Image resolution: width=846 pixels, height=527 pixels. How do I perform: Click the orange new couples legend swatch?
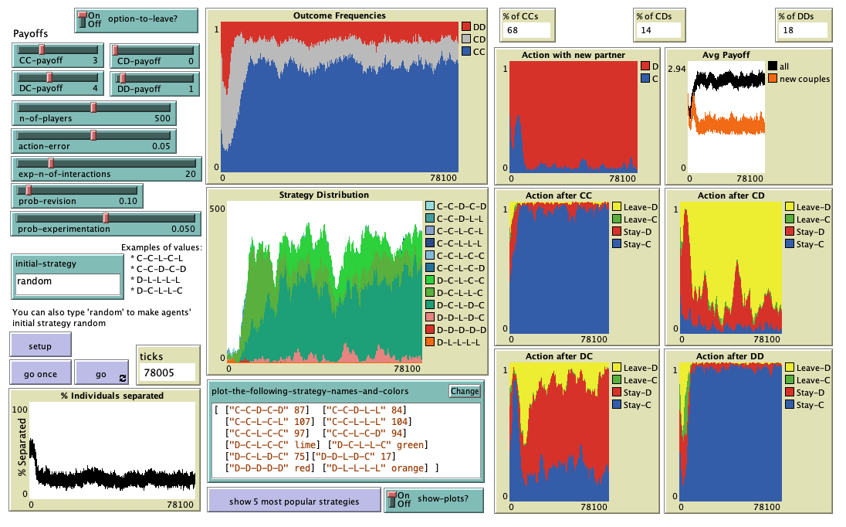click(x=771, y=79)
